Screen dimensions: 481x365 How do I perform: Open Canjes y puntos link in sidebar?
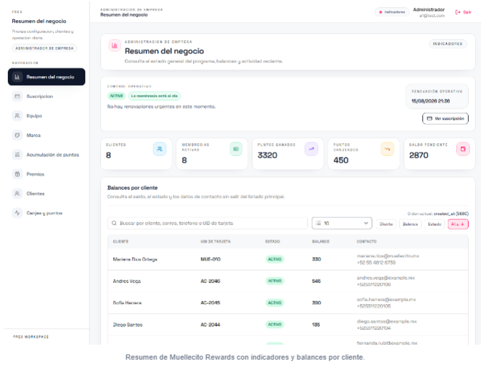point(44,213)
